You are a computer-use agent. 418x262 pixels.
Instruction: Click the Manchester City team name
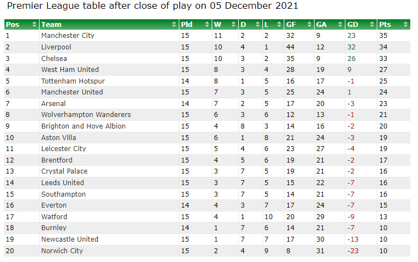tap(68, 35)
